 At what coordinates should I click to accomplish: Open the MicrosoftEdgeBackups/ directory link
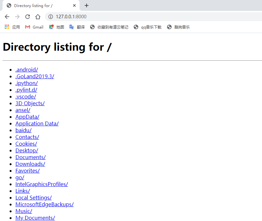[44, 204]
